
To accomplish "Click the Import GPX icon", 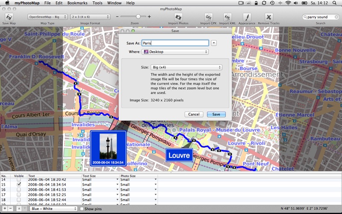I will tap(208, 17).
